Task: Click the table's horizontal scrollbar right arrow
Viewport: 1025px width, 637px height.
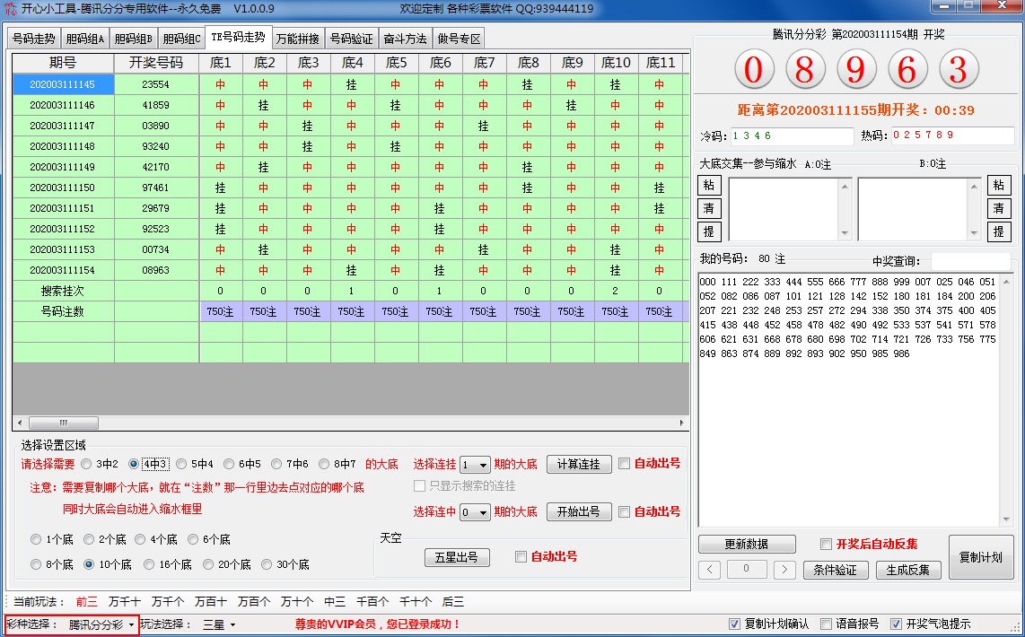Action: click(681, 423)
